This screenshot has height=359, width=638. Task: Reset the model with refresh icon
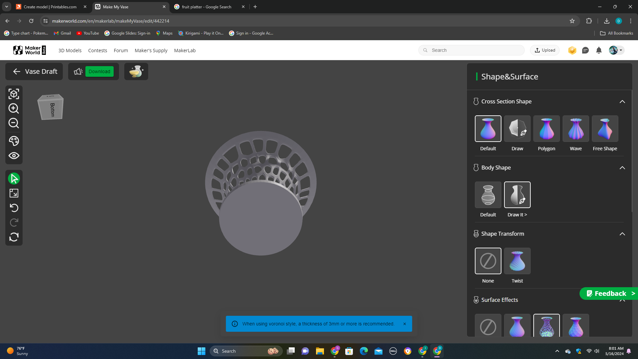[14, 237]
